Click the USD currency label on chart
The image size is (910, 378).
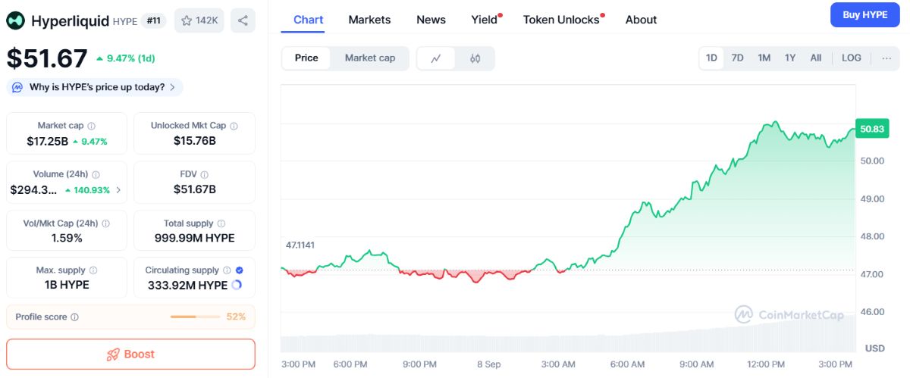click(x=875, y=348)
